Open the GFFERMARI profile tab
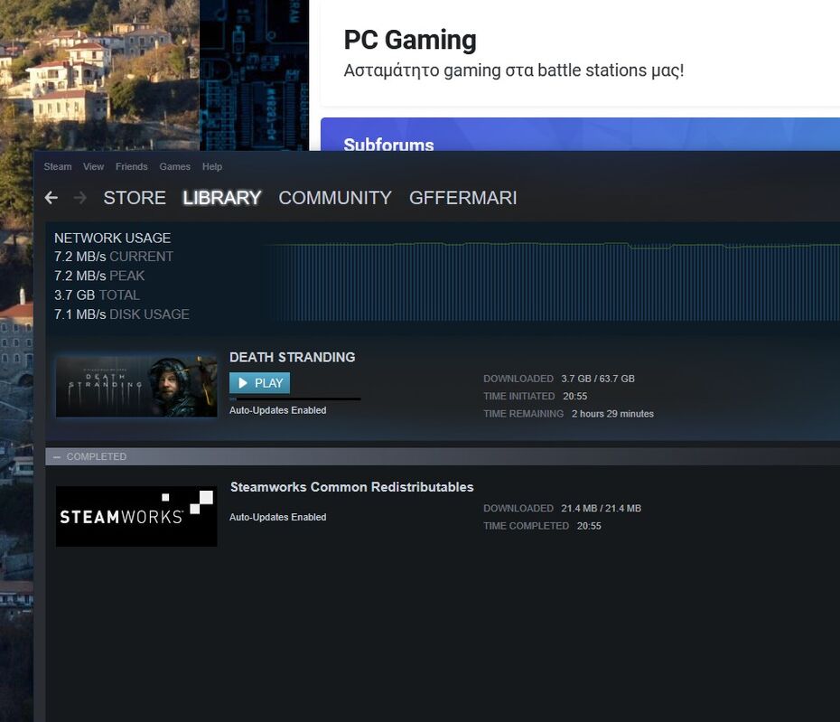 coord(462,198)
